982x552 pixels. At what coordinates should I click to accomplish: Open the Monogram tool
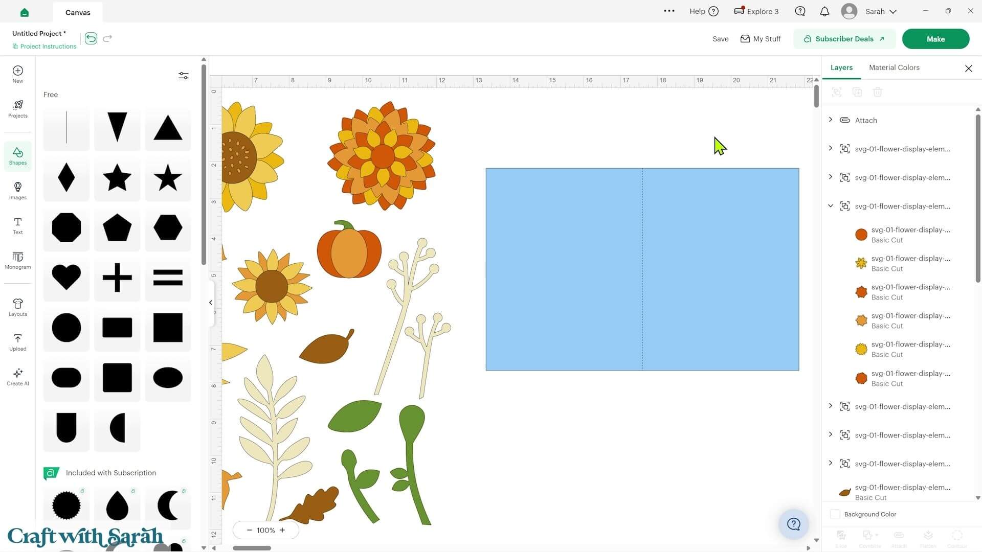[x=17, y=260]
